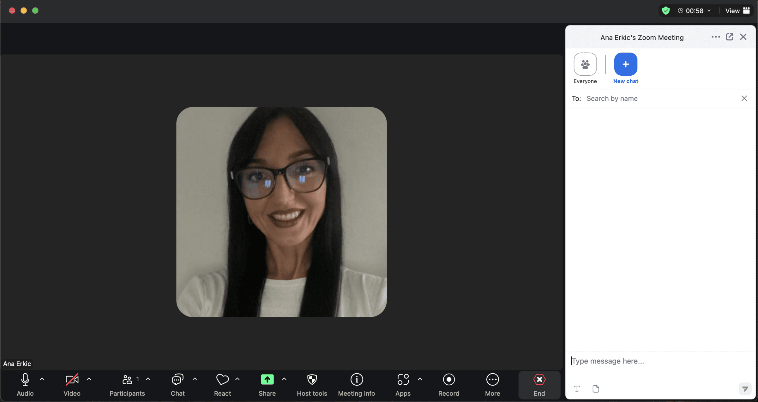Expand Share options chevron
This screenshot has height=402, width=758.
pyautogui.click(x=284, y=379)
